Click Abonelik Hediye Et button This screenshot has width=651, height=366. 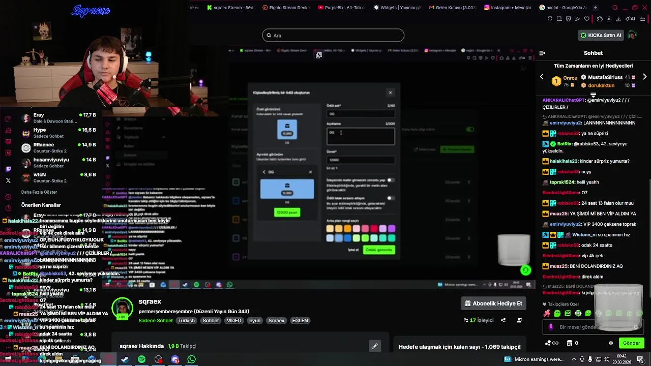point(493,303)
